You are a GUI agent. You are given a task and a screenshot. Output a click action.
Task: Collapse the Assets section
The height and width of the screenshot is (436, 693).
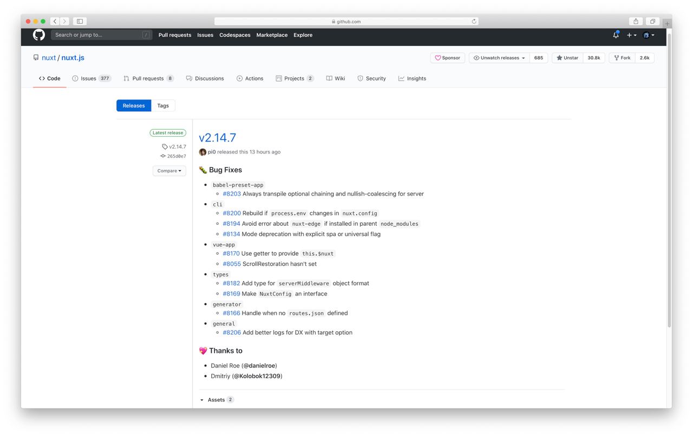pos(216,400)
